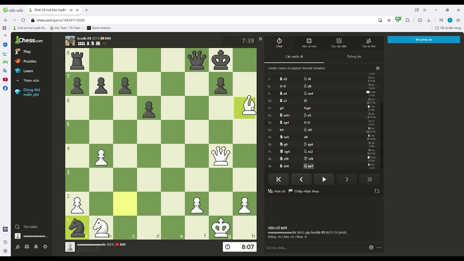Click the Chess.com logo

click(29, 40)
